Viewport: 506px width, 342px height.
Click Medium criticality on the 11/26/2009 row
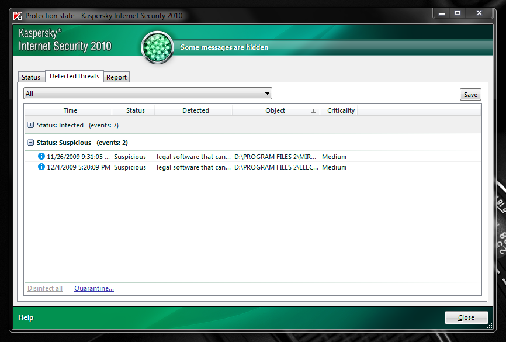(334, 157)
